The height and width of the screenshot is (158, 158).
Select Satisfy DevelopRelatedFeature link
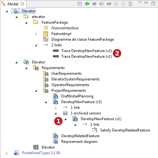click(x=125, y=130)
